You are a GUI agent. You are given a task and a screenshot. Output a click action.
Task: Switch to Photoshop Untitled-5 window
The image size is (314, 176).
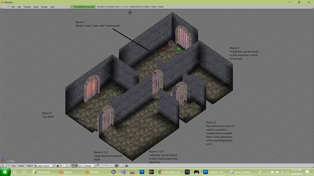[214, 172]
